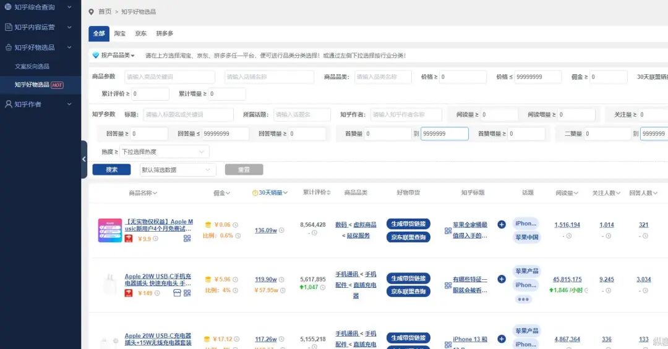Click the 知乎内容运营 document icon in sidebar
The image size is (668, 349).
[x=8, y=27]
